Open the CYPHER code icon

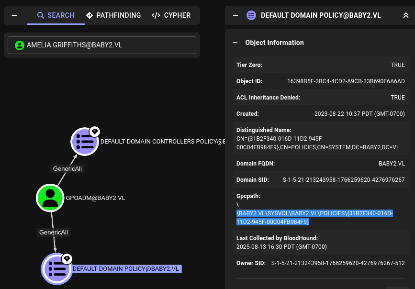[156, 15]
